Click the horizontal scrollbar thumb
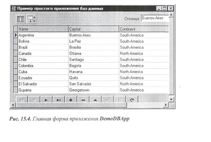Viewport: 211px width, 142px height. (71, 105)
